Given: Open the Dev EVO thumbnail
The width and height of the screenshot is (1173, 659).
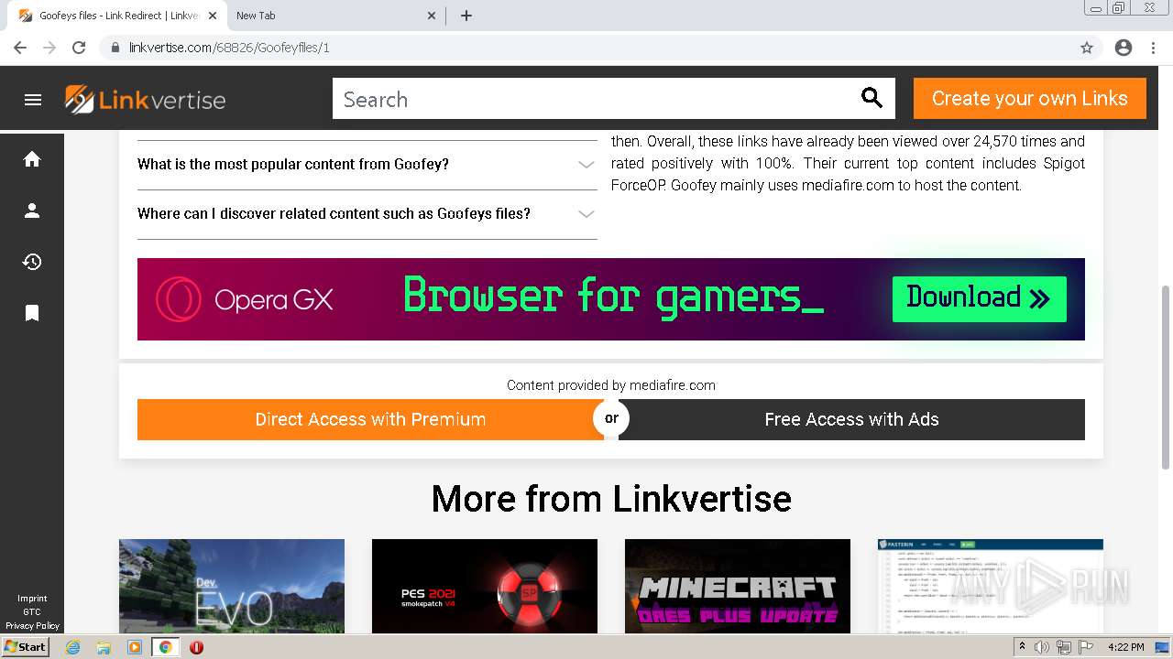Looking at the screenshot, I should point(232,586).
